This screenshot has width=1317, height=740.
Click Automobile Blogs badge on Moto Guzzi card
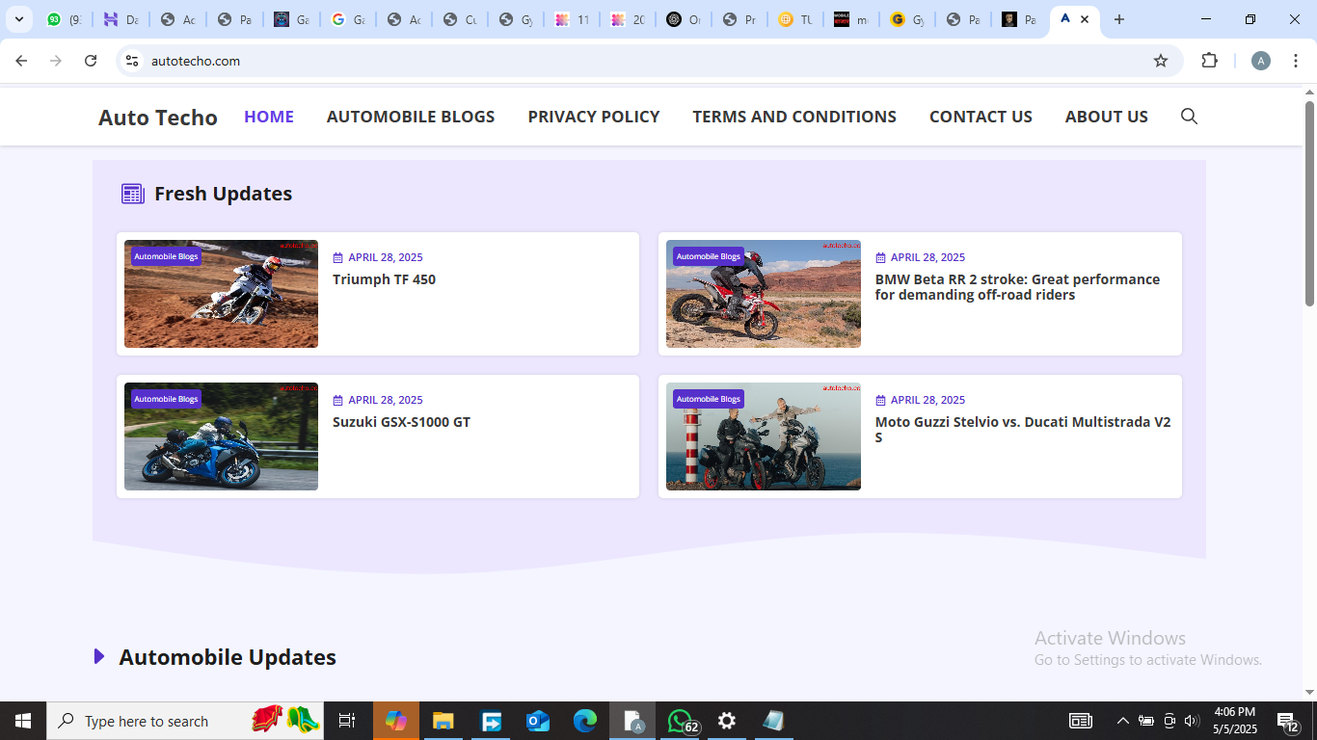[x=709, y=399]
